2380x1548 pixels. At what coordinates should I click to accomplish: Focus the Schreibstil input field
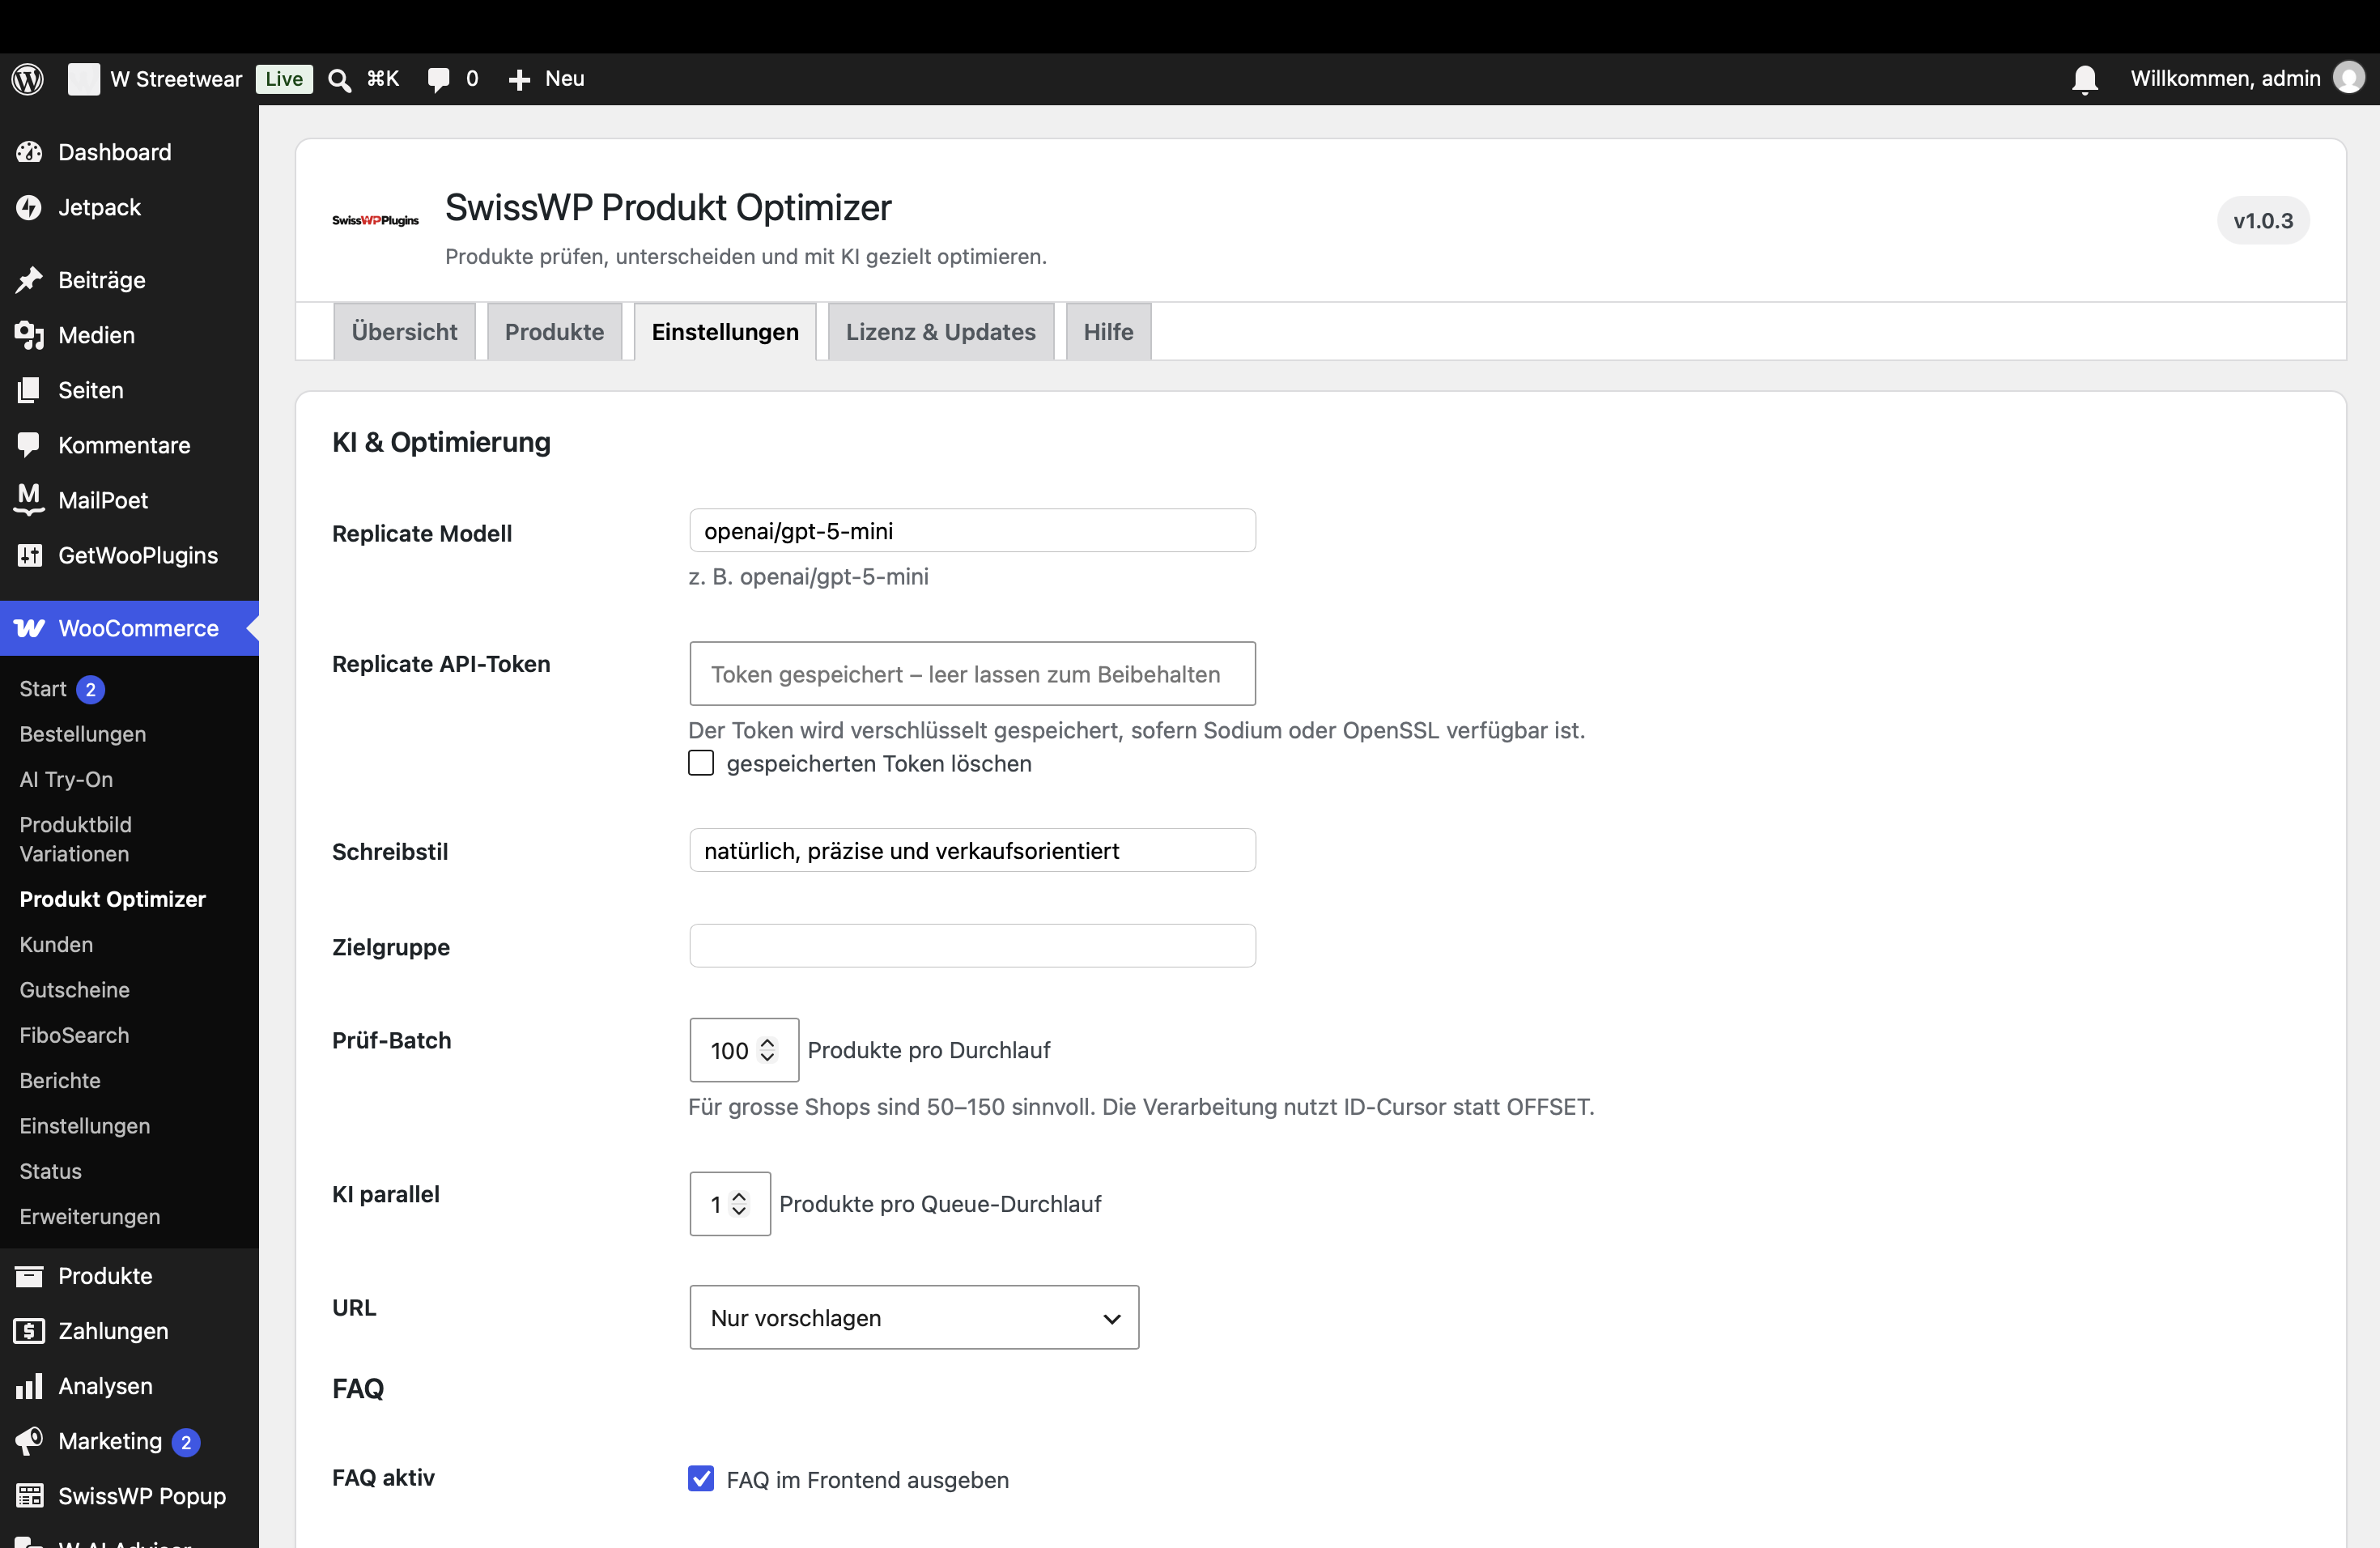(972, 850)
